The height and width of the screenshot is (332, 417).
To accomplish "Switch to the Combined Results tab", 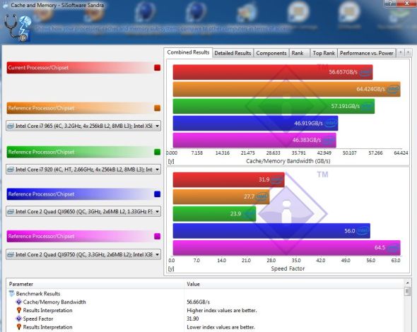I will click(x=188, y=53).
